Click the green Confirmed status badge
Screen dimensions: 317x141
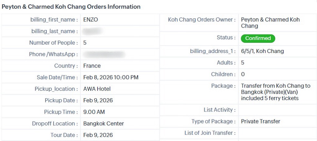coord(258,38)
